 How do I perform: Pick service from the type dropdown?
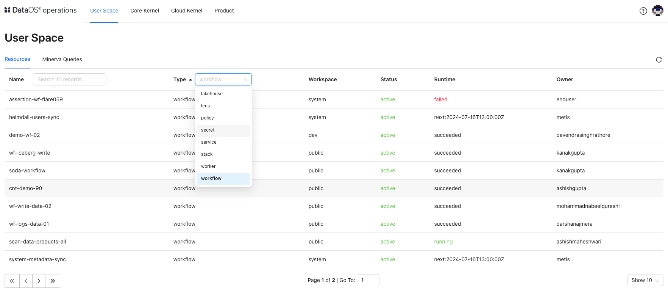point(223,142)
